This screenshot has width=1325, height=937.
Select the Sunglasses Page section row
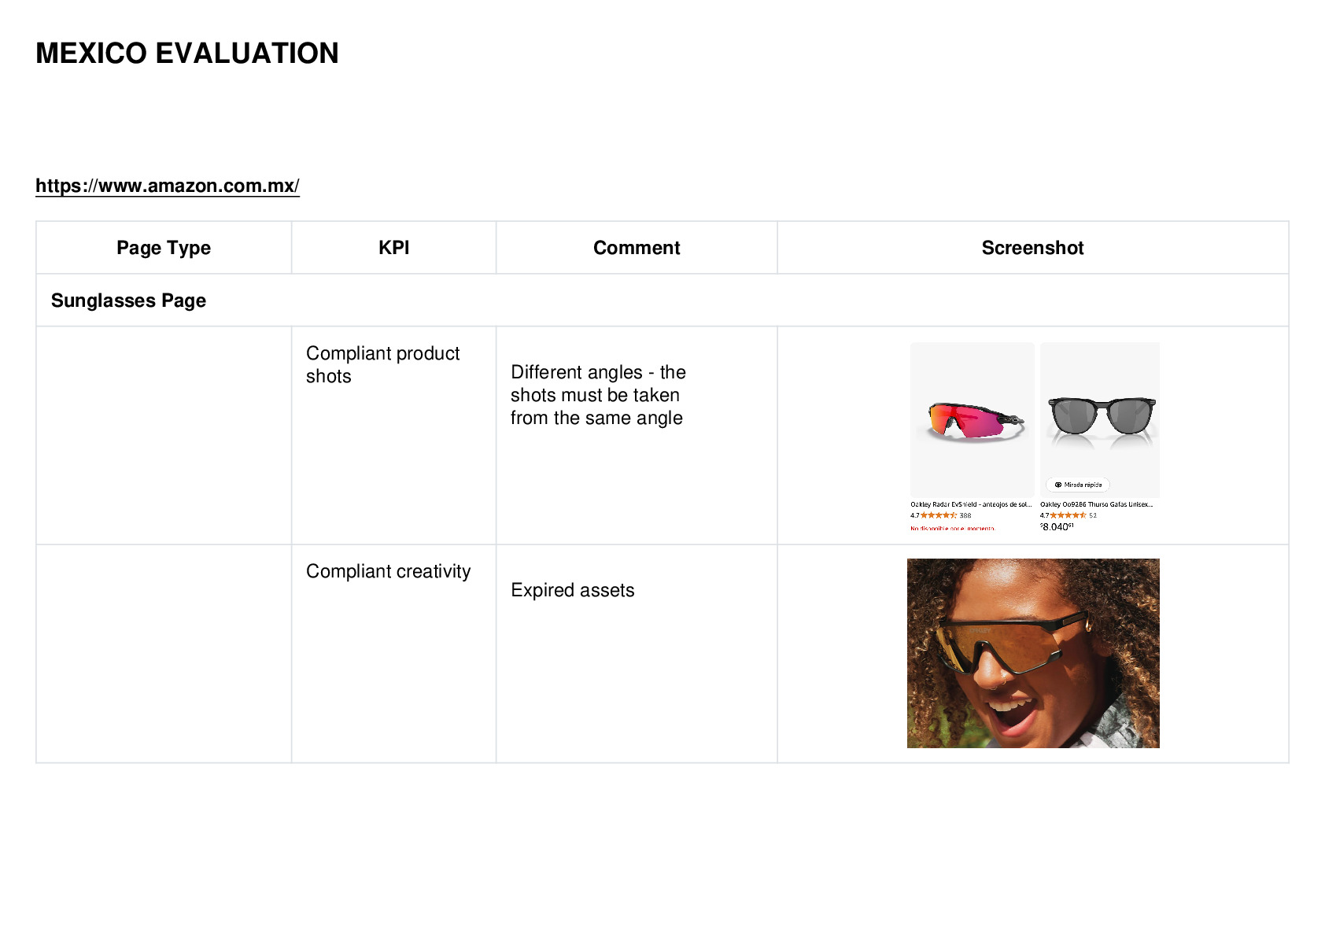click(x=662, y=301)
